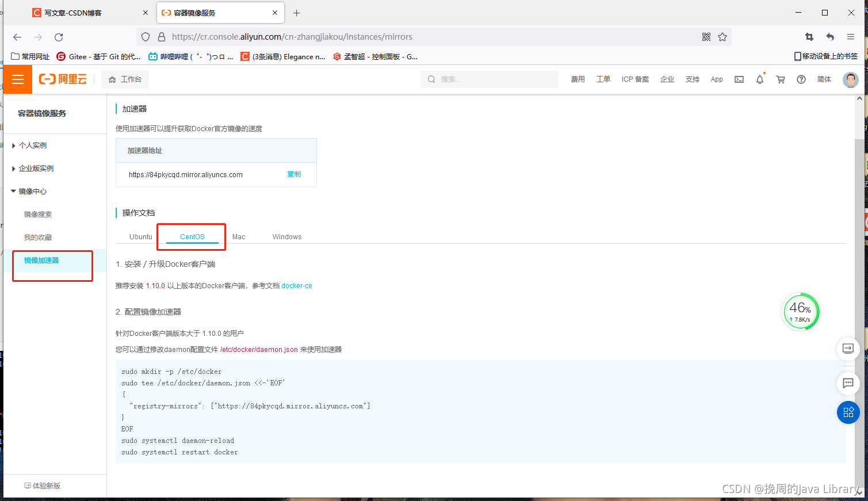868x501 pixels.
Task: Open the browser application menu
Action: tap(851, 37)
